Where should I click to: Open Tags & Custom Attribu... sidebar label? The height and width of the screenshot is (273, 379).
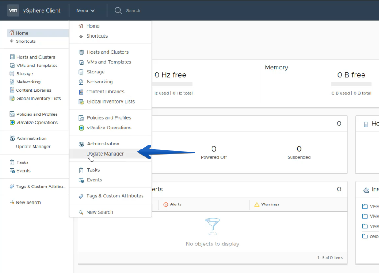[41, 187]
